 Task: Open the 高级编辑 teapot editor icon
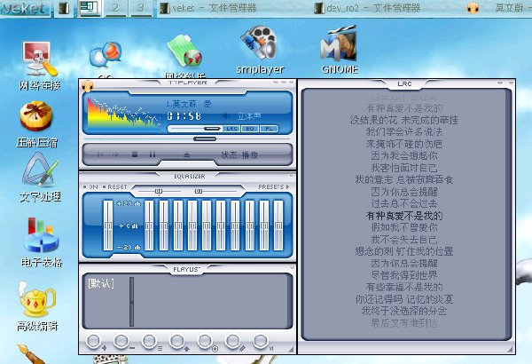tap(37, 306)
